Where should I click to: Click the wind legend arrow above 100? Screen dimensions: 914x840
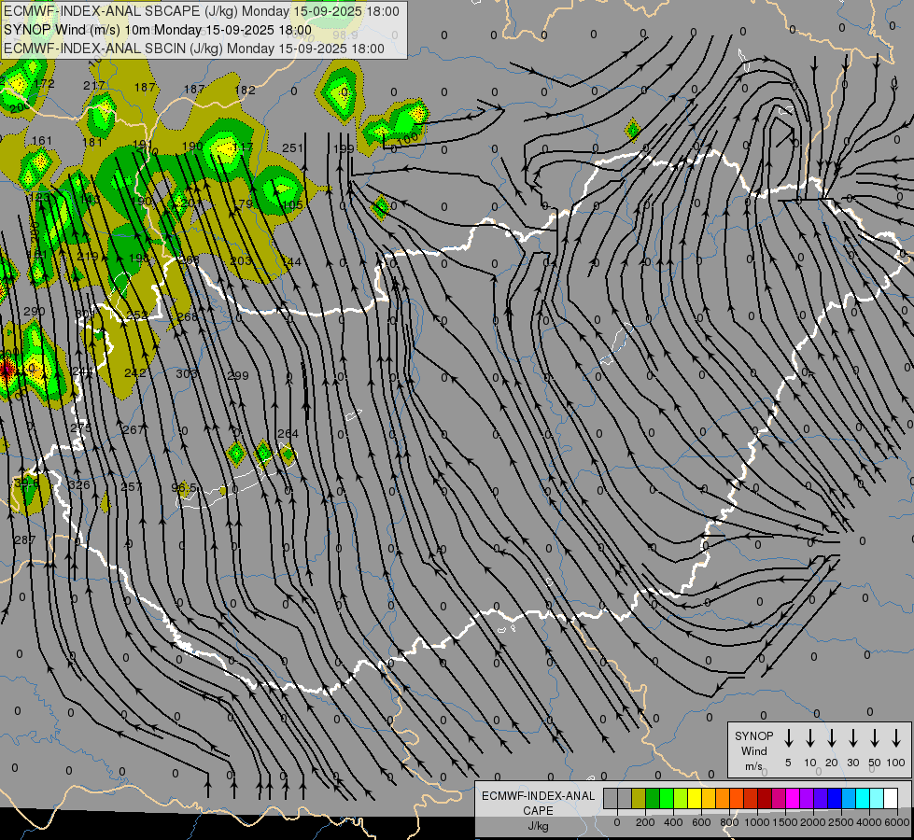pos(896,738)
